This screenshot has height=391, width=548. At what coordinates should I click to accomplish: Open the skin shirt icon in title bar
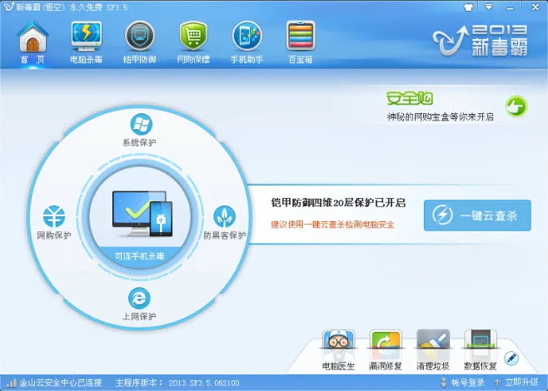(x=469, y=7)
